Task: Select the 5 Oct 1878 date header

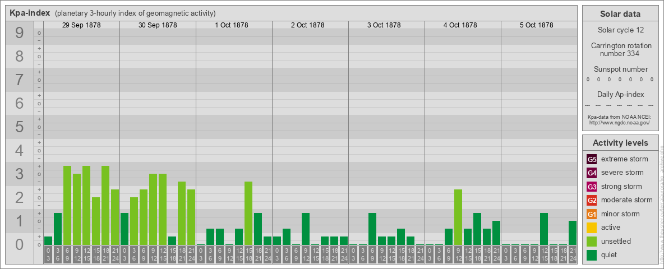Action: coord(537,25)
